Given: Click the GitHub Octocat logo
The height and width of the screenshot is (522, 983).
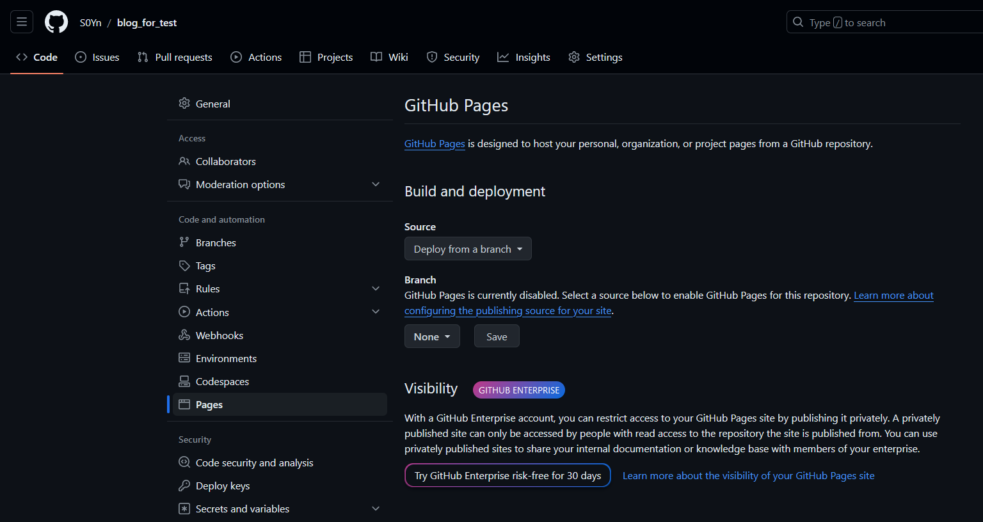Looking at the screenshot, I should coord(56,22).
